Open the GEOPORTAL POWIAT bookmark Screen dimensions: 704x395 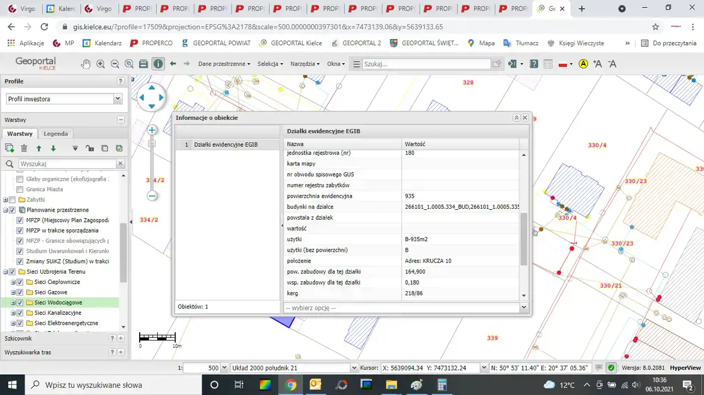(214, 43)
